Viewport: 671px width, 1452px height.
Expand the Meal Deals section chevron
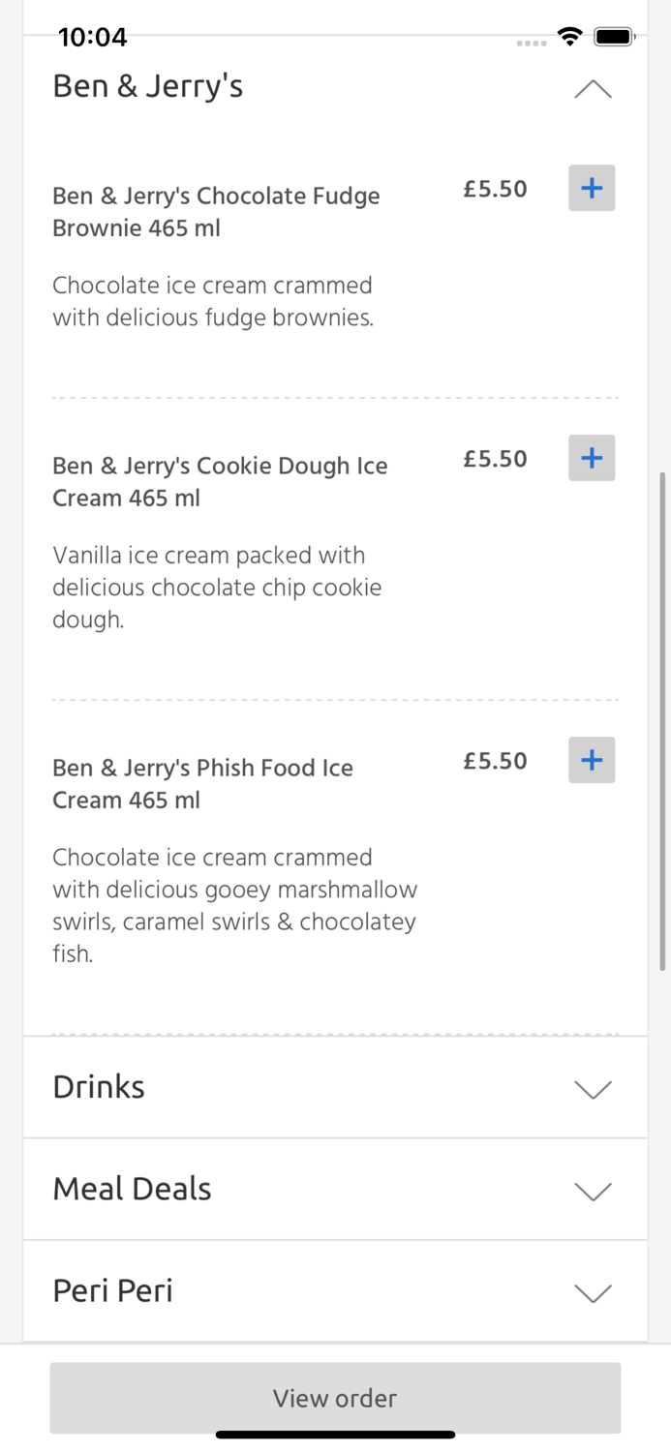point(593,1191)
